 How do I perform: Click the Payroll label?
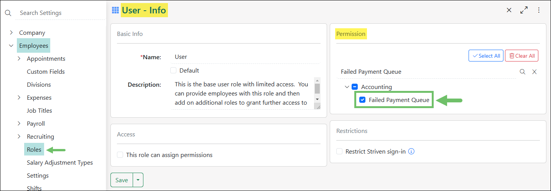36,123
